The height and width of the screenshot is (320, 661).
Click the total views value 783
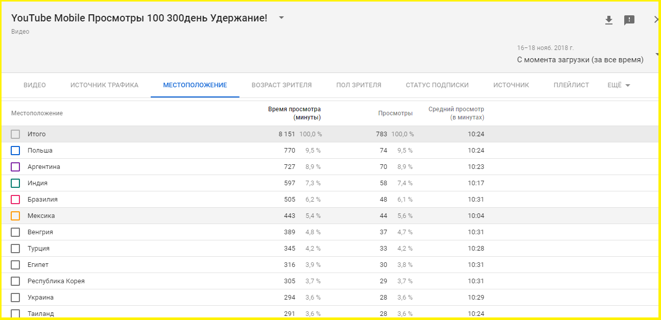pos(382,134)
